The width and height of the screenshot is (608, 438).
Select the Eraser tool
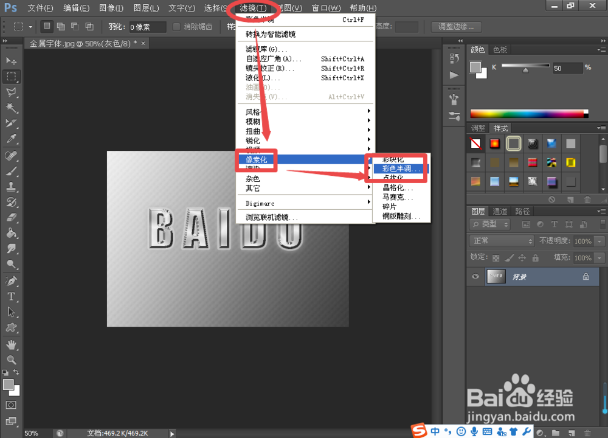pos(11,218)
